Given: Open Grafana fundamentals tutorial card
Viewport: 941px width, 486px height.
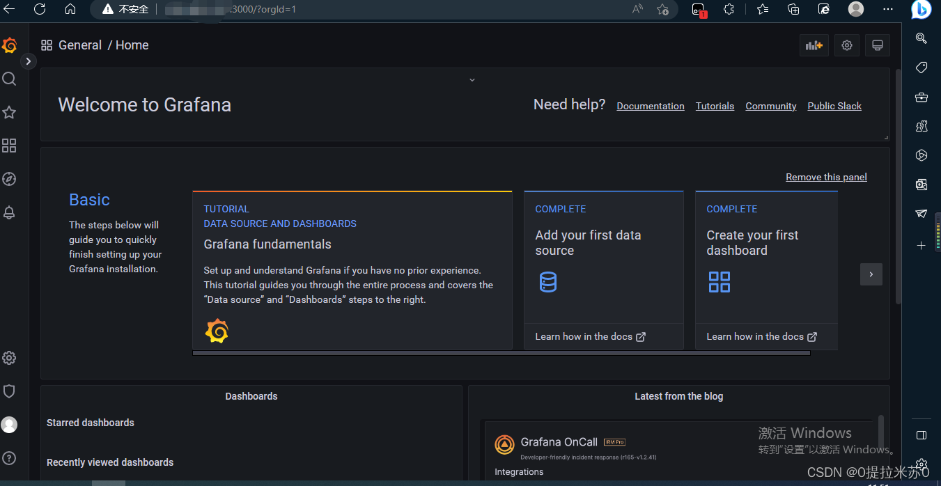Looking at the screenshot, I should point(352,270).
